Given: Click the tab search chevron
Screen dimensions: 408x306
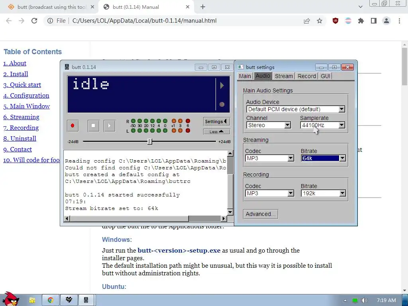Looking at the screenshot, I should click(x=360, y=7).
